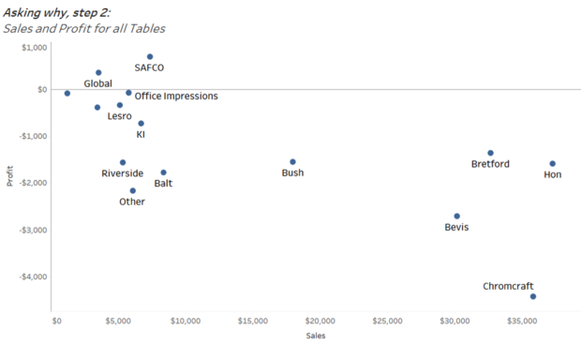Click the Bush scatter dot
581x345 pixels.
292,161
